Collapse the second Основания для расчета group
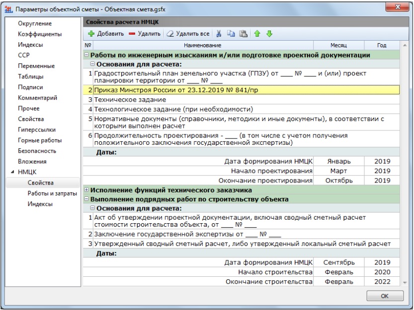The height and width of the screenshot is (310, 414). click(x=92, y=208)
